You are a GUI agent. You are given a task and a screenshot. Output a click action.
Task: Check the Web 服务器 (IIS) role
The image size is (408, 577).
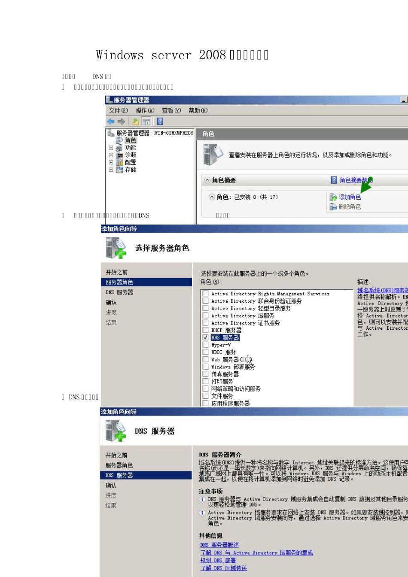pyautogui.click(x=205, y=359)
